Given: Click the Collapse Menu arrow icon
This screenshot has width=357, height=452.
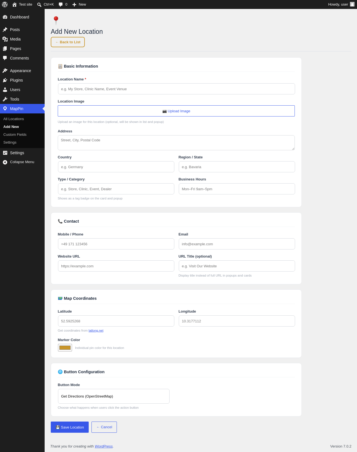Looking at the screenshot, I should [5, 162].
